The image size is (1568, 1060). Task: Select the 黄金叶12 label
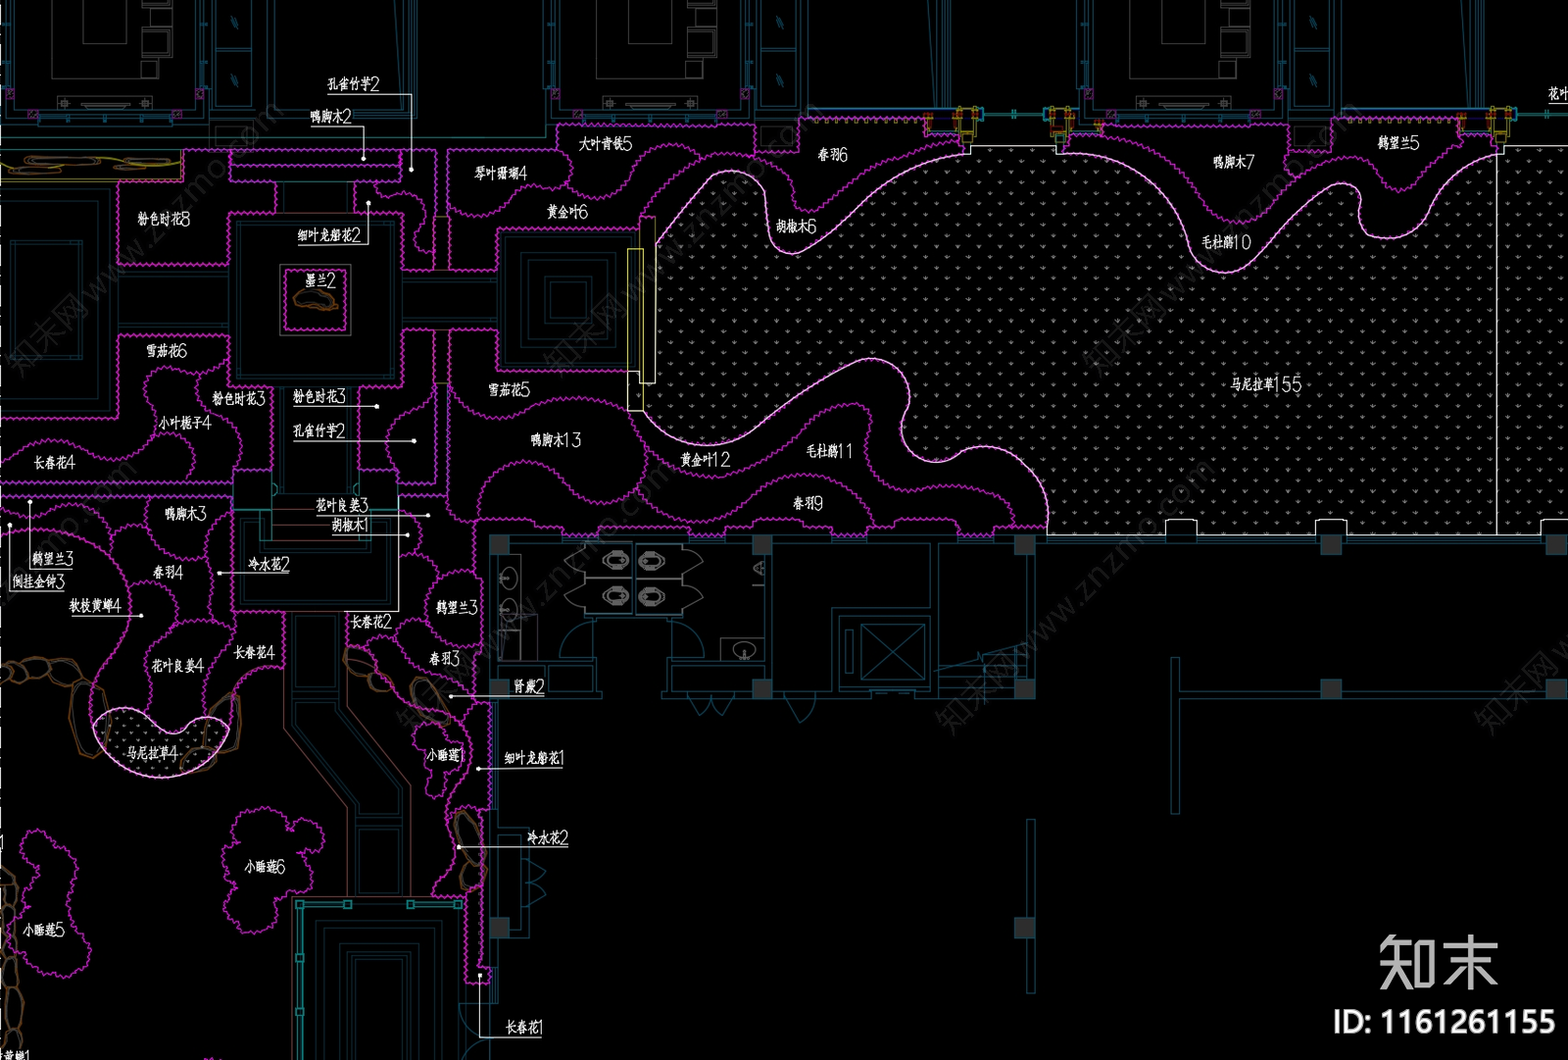(x=706, y=460)
